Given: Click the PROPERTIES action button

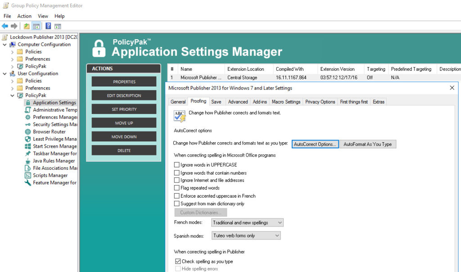Looking at the screenshot, I should click(x=124, y=82).
